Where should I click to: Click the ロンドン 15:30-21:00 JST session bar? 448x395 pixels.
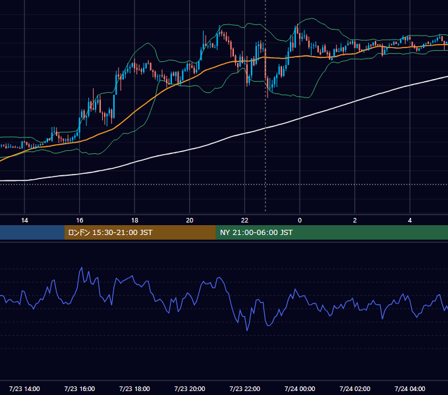point(140,232)
